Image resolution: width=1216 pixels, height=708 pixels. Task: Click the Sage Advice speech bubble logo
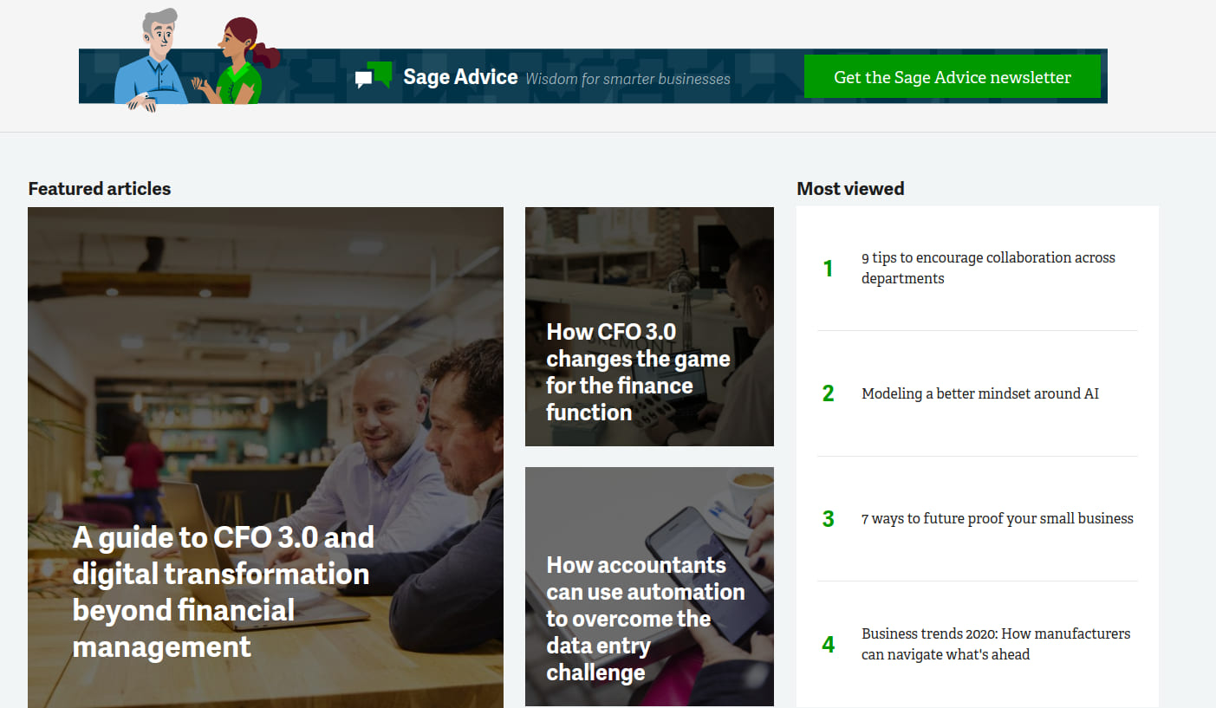(374, 76)
